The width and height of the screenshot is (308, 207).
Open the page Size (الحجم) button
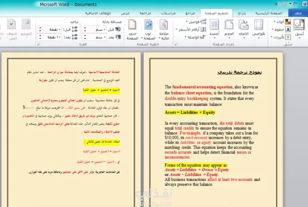(x=229, y=28)
